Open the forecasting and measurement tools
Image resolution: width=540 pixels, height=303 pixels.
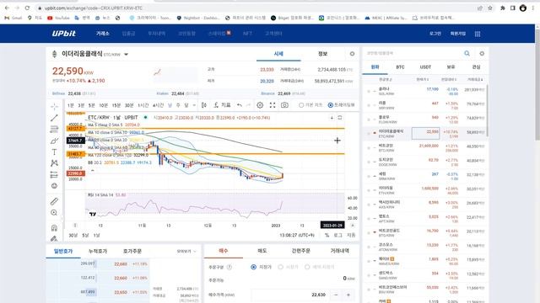coord(54,174)
